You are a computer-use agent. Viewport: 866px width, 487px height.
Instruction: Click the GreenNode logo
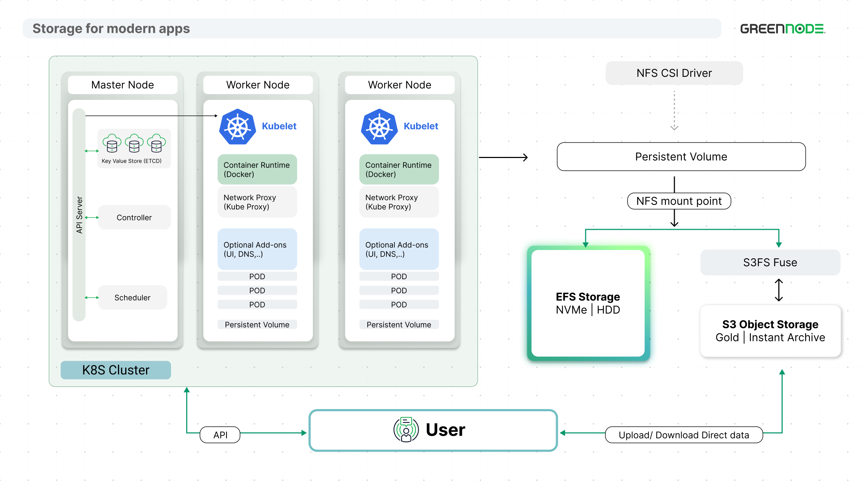point(783,29)
